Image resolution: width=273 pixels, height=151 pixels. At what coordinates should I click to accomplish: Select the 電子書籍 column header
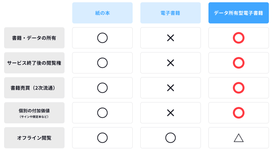(170, 13)
